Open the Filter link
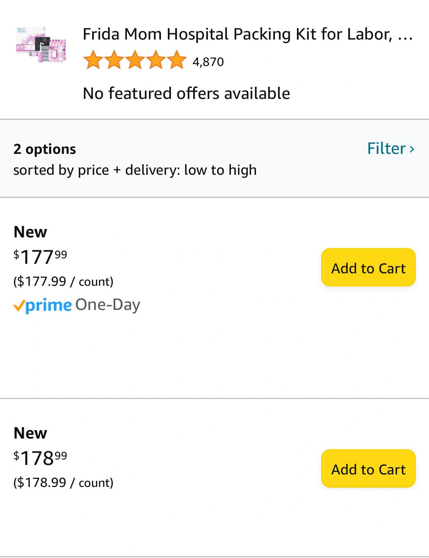Viewport: 429px width, 558px height. click(x=386, y=148)
